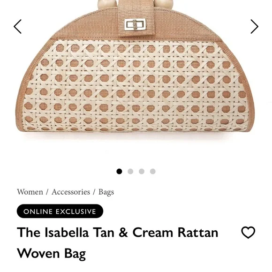Tap the right wooden bead on handle
Image resolution: width=272 pixels, height=272 pixels.
click(x=164, y=3)
